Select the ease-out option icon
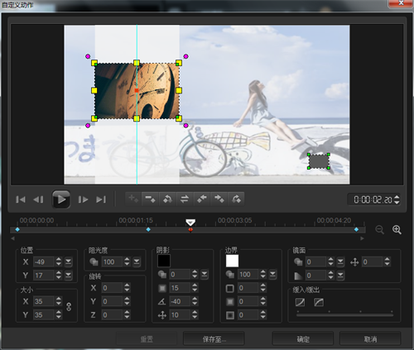Image resolution: width=414 pixels, height=350 pixels. (x=319, y=302)
